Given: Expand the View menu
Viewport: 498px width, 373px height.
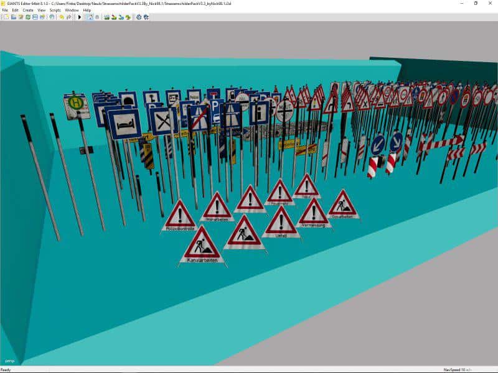Looking at the screenshot, I should pyautogui.click(x=42, y=11).
